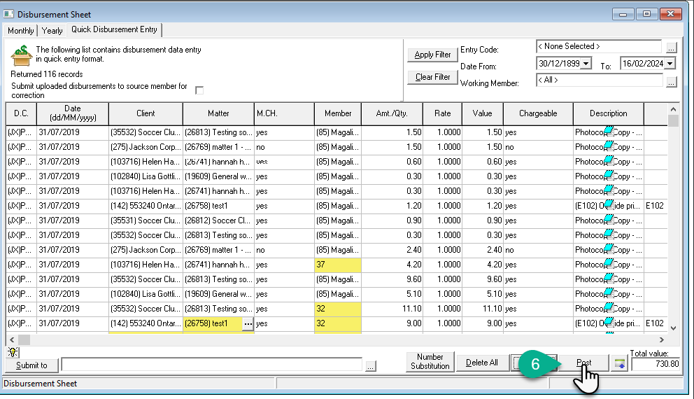Viewport: 694px width, 399px height.
Task: Click the Total value field 730.80
Action: pos(656,364)
